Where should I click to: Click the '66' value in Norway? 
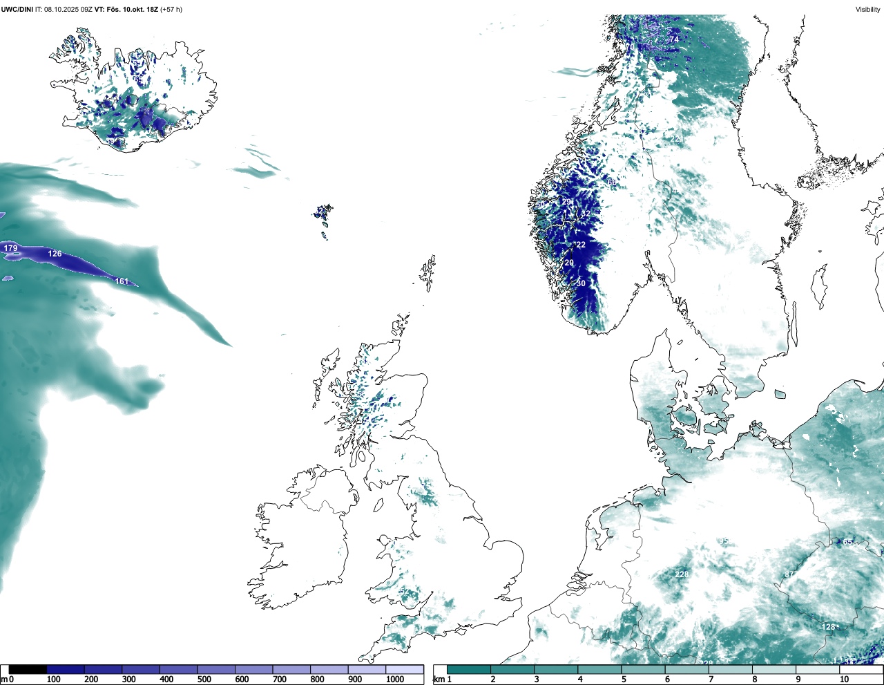[x=611, y=182]
